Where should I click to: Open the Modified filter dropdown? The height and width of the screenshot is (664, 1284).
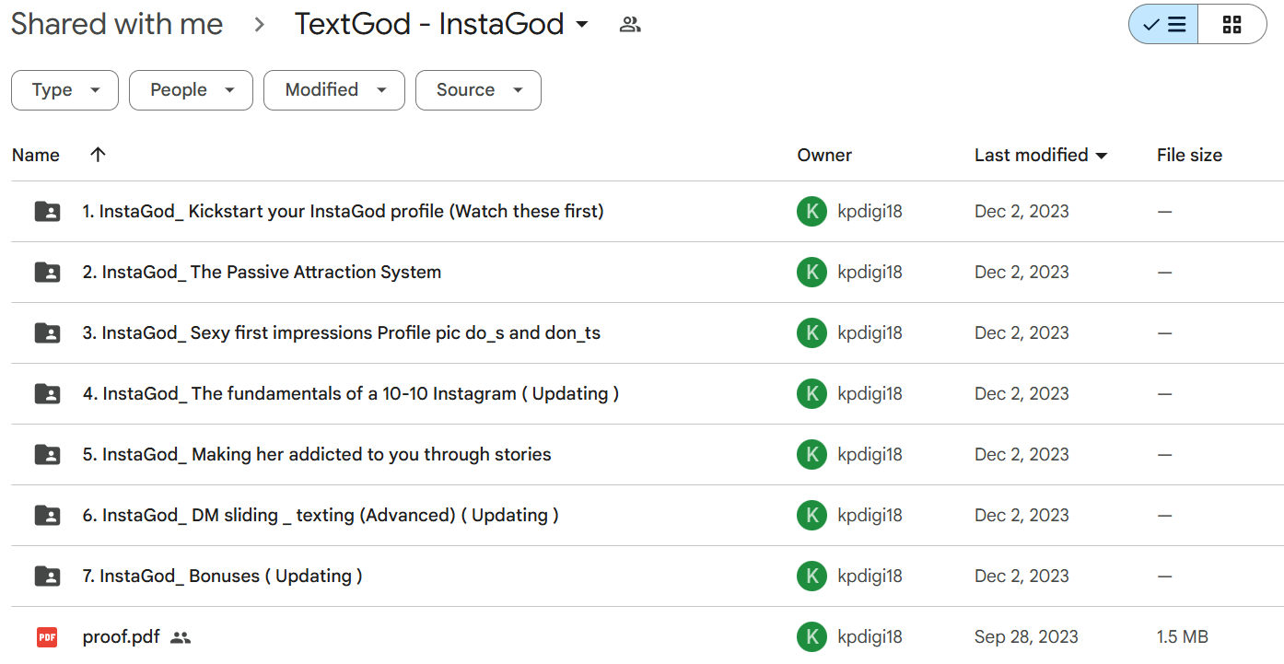[334, 90]
